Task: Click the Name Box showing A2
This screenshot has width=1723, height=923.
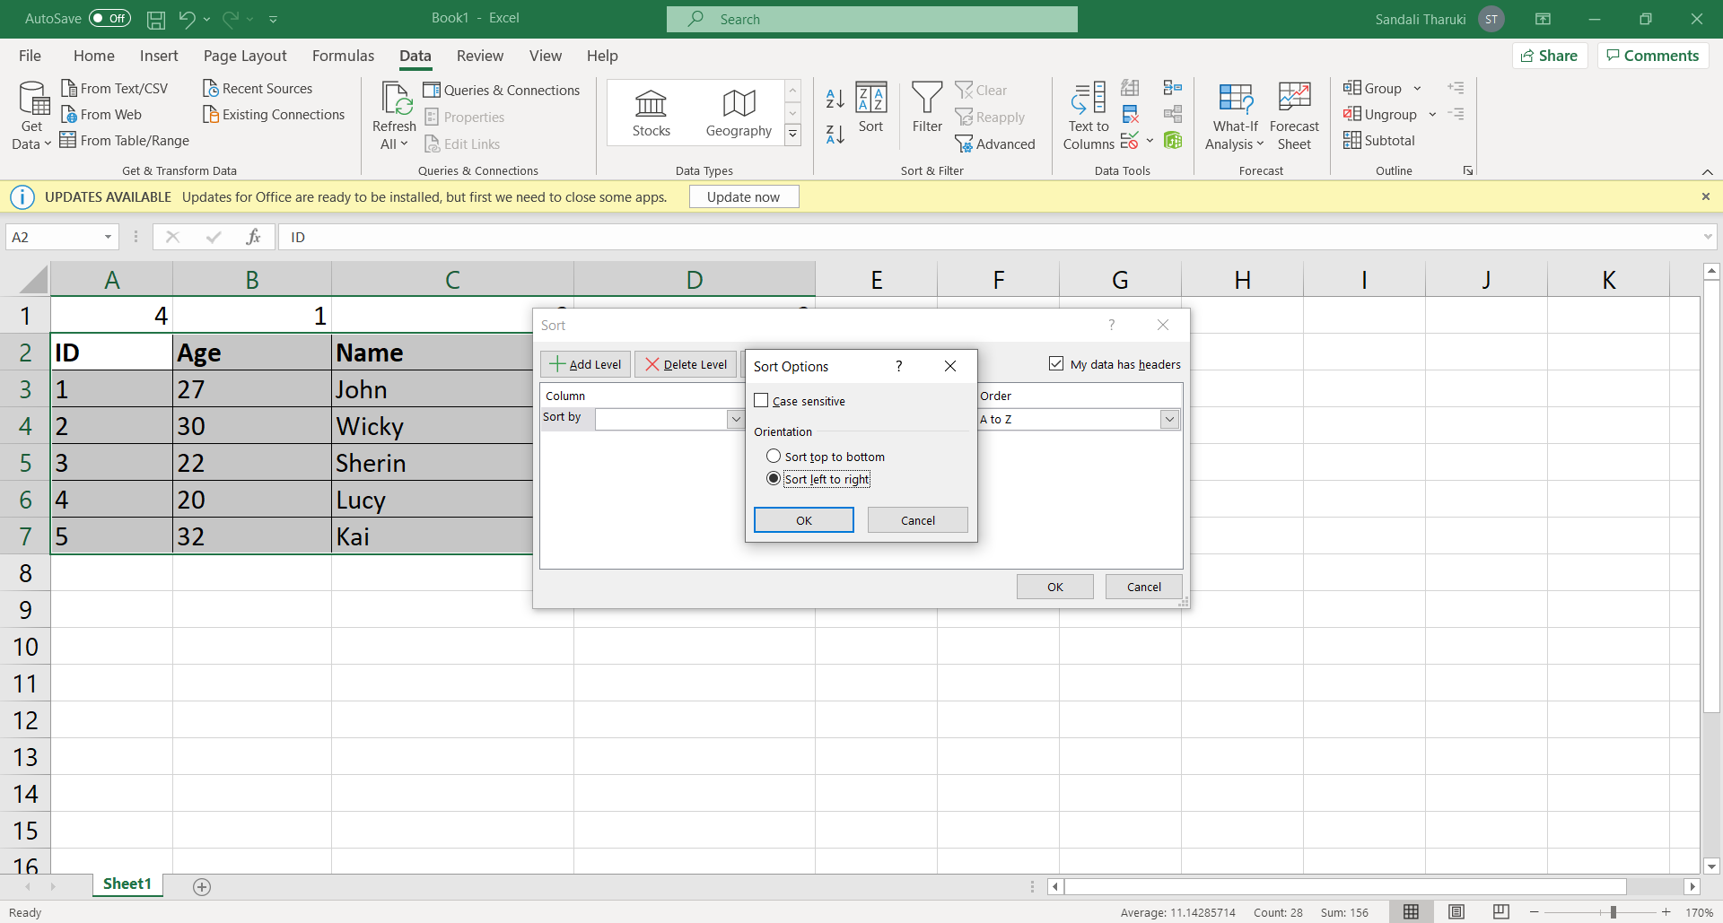Action: [56, 237]
